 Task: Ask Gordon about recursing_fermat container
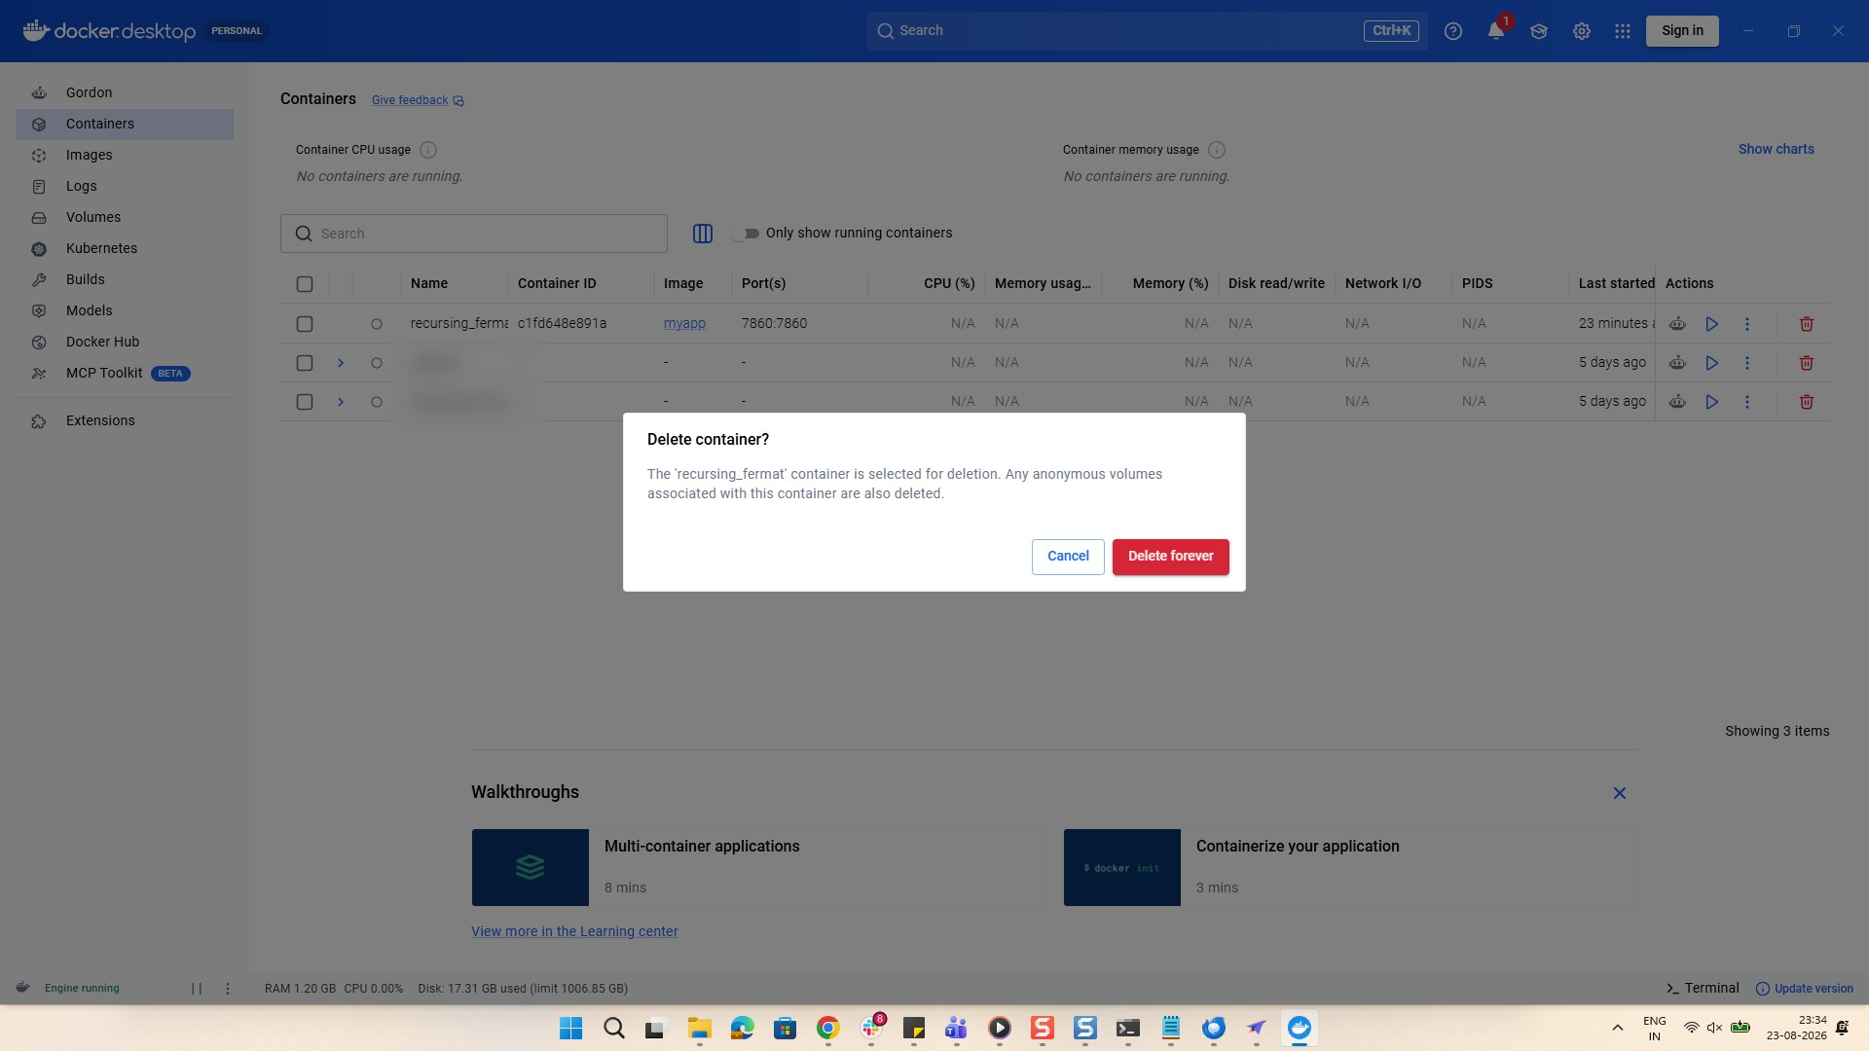pyautogui.click(x=1677, y=324)
